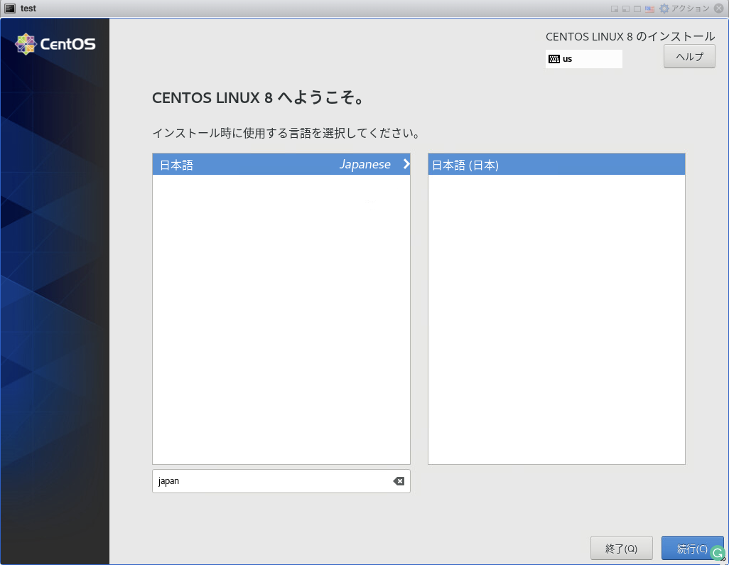Click the medium window scale icon

point(626,9)
